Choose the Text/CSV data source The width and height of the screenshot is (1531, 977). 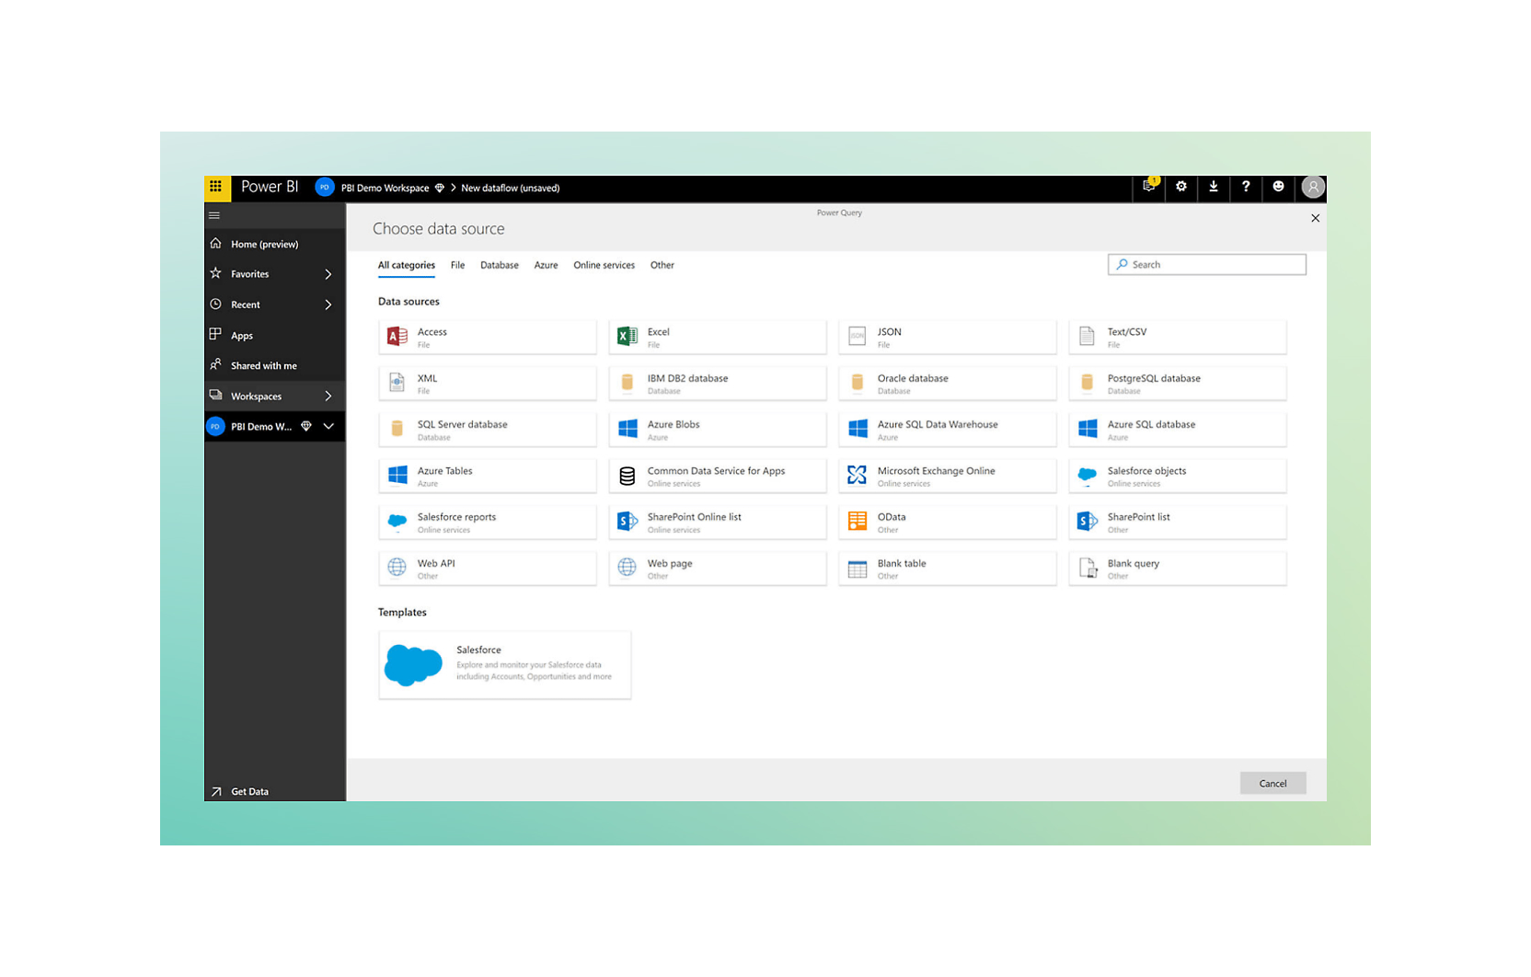[x=1177, y=338]
